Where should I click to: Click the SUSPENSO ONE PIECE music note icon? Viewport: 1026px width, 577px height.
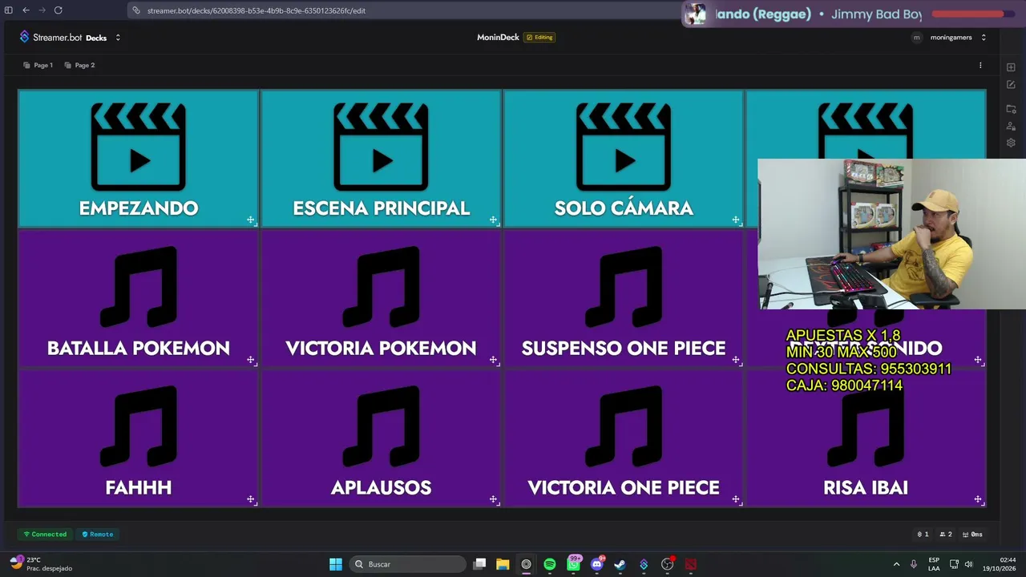[x=624, y=287]
